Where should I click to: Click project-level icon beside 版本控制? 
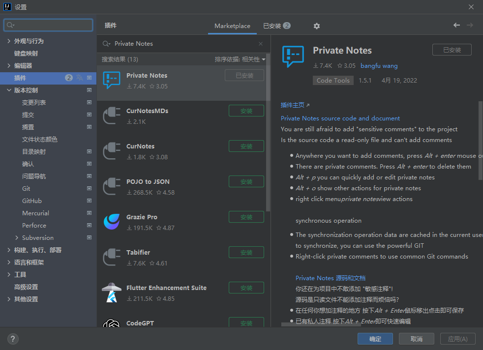[90, 90]
